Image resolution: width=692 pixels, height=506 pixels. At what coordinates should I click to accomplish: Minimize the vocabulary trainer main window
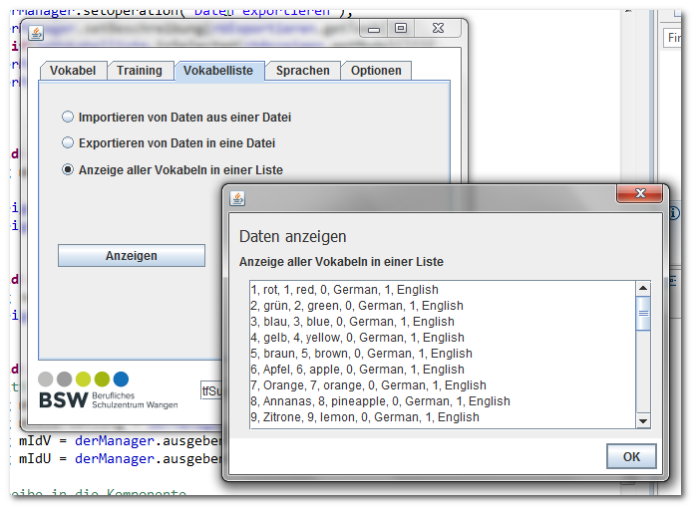374,29
